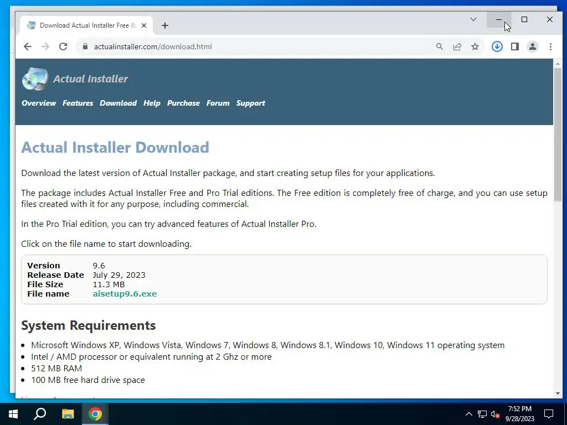Click the '11.3 MB' file size value
The width and height of the screenshot is (567, 425).
click(x=109, y=284)
